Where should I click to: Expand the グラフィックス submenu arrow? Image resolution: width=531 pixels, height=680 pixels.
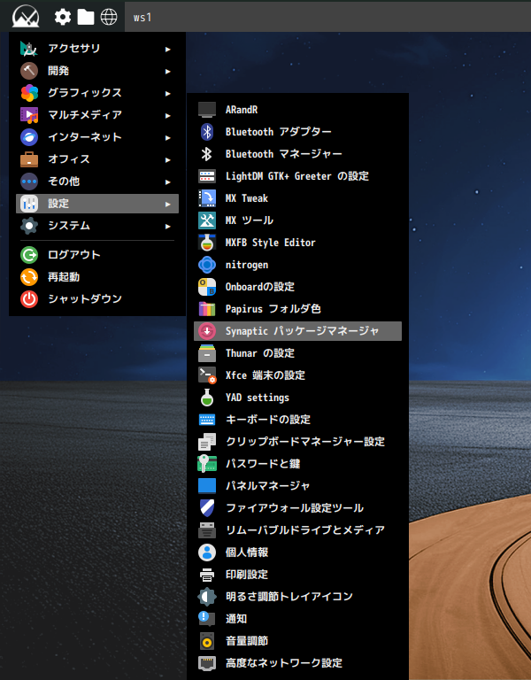[x=168, y=93]
